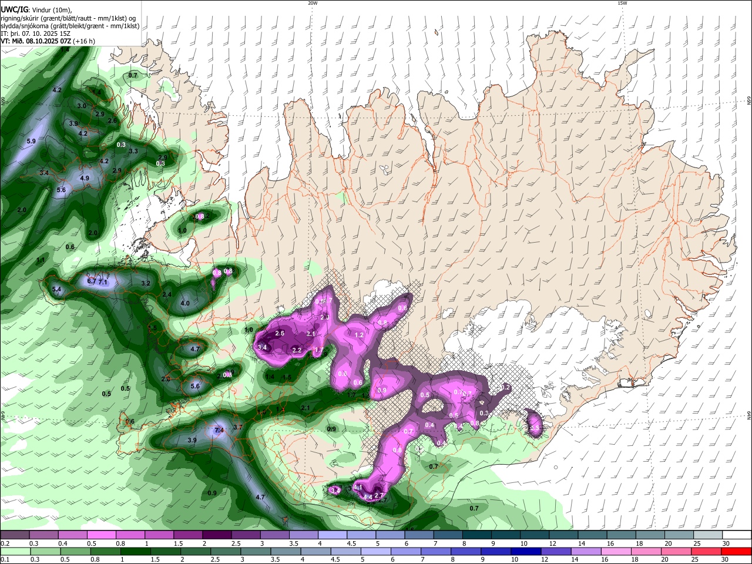The height and width of the screenshot is (564, 752).
Task: Click the '30' label in the upper legend row
Action: 726,544
